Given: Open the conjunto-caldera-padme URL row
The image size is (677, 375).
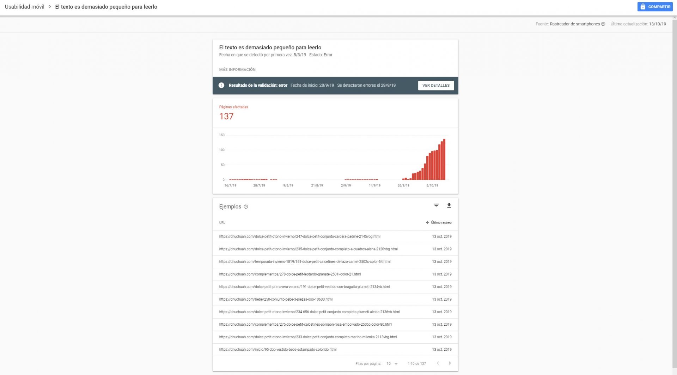Looking at the screenshot, I should [x=335, y=236].
